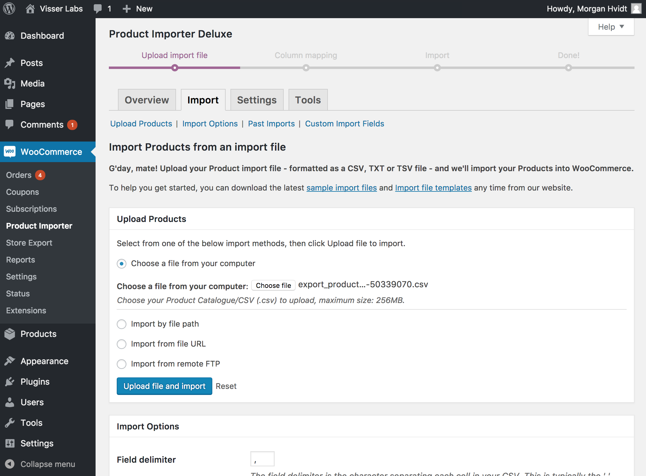
Task: Click the Column mapping progress step dot
Action: 306,68
